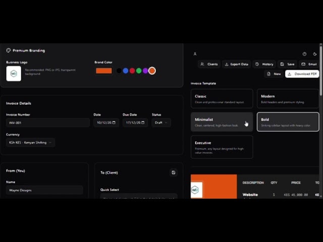
Task: Click the user profile icon
Action: (195, 54)
